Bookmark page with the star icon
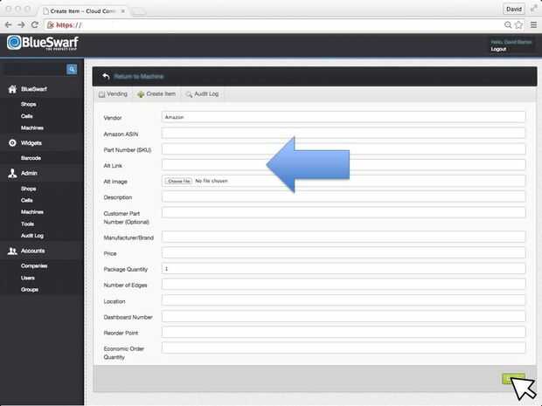Image resolution: width=542 pixels, height=406 pixels. click(518, 24)
